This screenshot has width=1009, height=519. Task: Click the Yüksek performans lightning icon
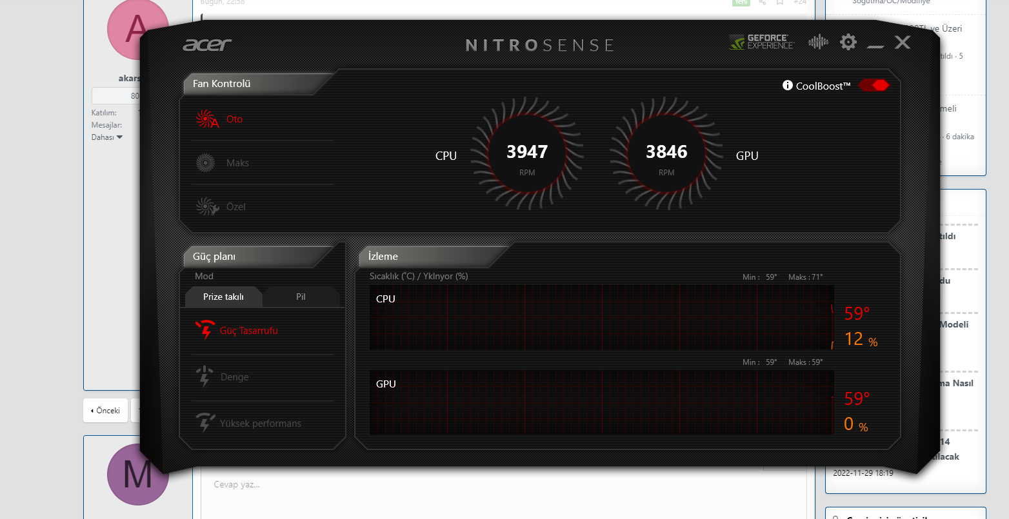(x=205, y=423)
